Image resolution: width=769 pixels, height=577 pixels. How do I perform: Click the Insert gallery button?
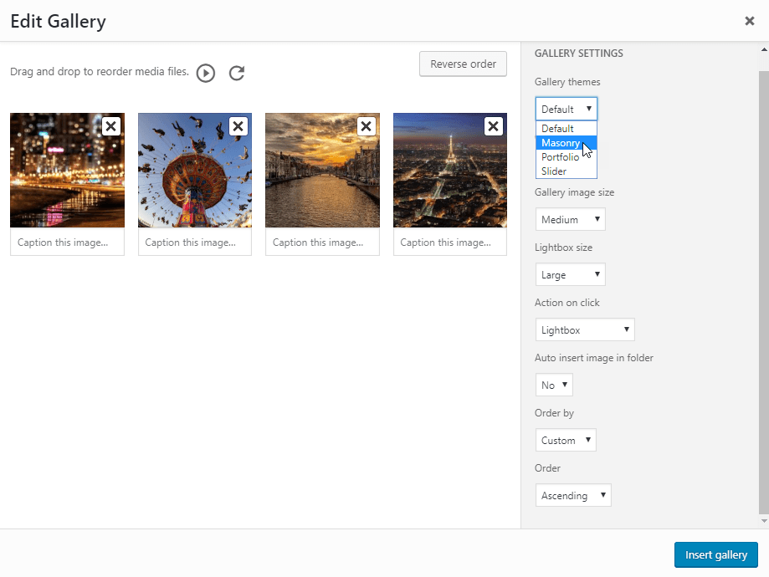(x=715, y=555)
